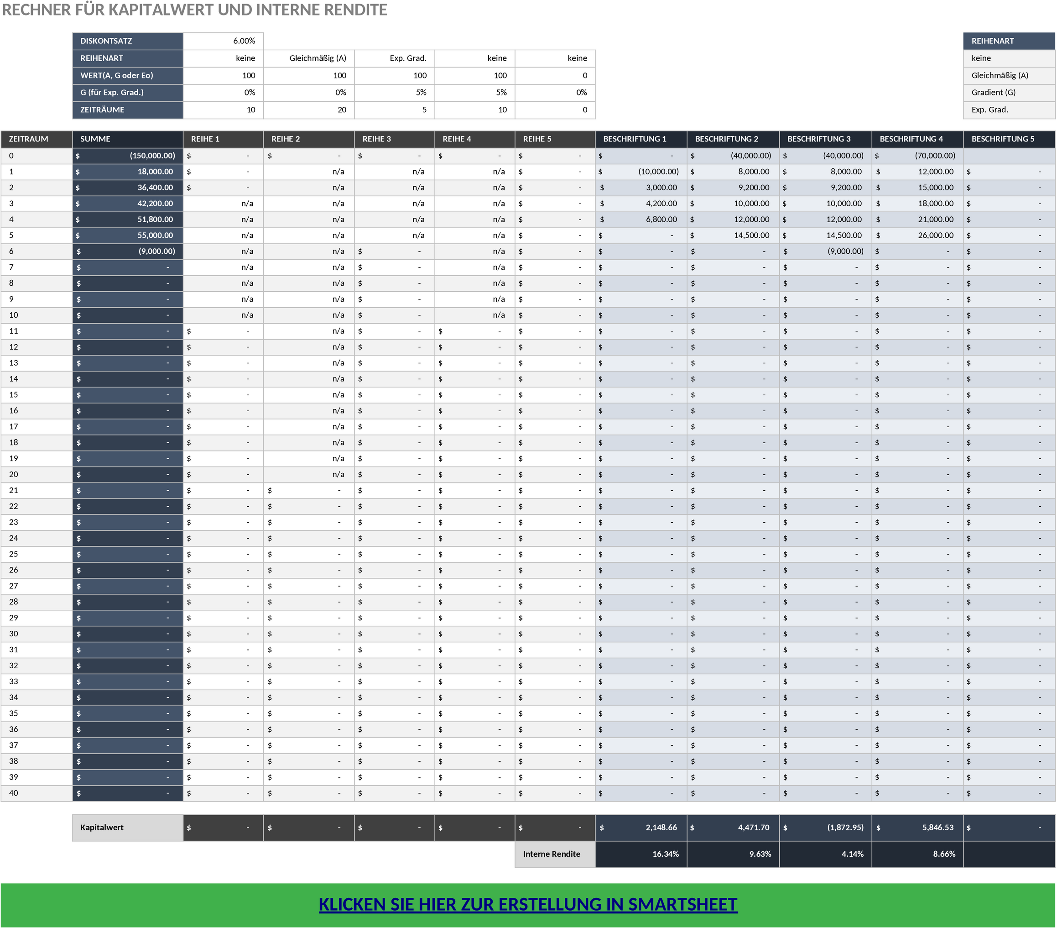Select the ZEITRÄUME value 20
The image size is (1057, 928).
[x=309, y=110]
